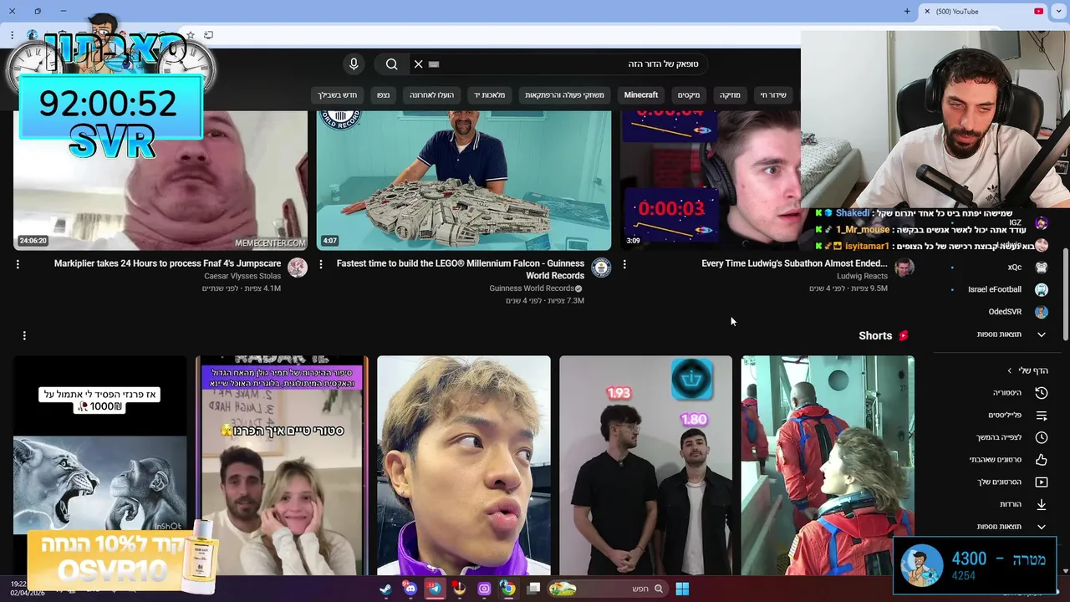
Task: Go to the Ludwig Reacts channel name
Action: [862, 276]
